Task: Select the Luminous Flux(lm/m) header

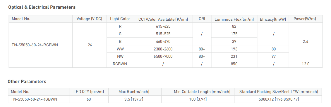Action: [x=234, y=19]
